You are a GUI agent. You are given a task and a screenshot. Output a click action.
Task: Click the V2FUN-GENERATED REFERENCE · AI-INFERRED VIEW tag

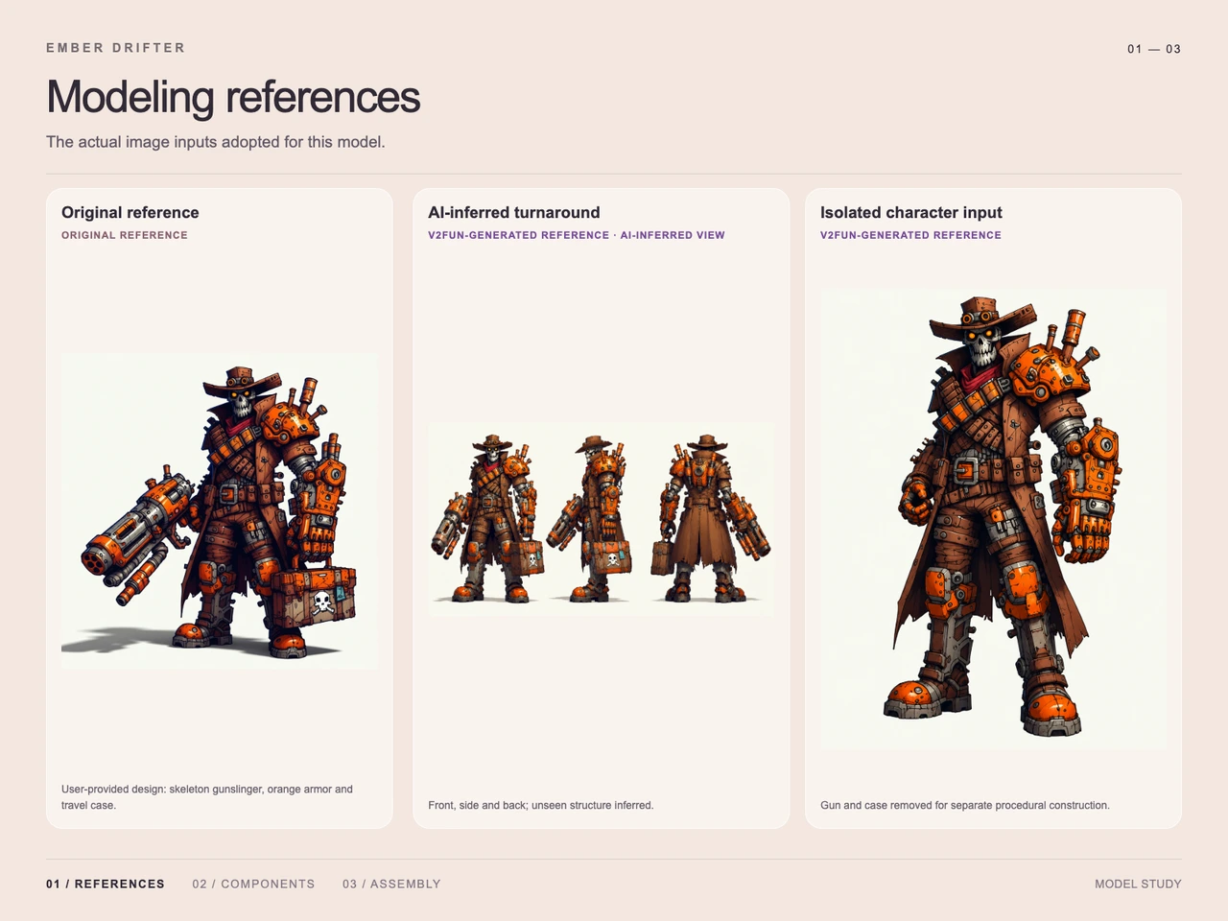pyautogui.click(x=577, y=235)
